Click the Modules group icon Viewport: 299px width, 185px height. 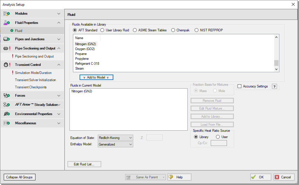[x=7, y=14]
